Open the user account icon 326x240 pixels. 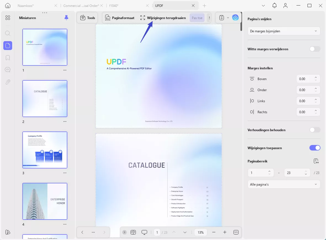tap(285, 6)
